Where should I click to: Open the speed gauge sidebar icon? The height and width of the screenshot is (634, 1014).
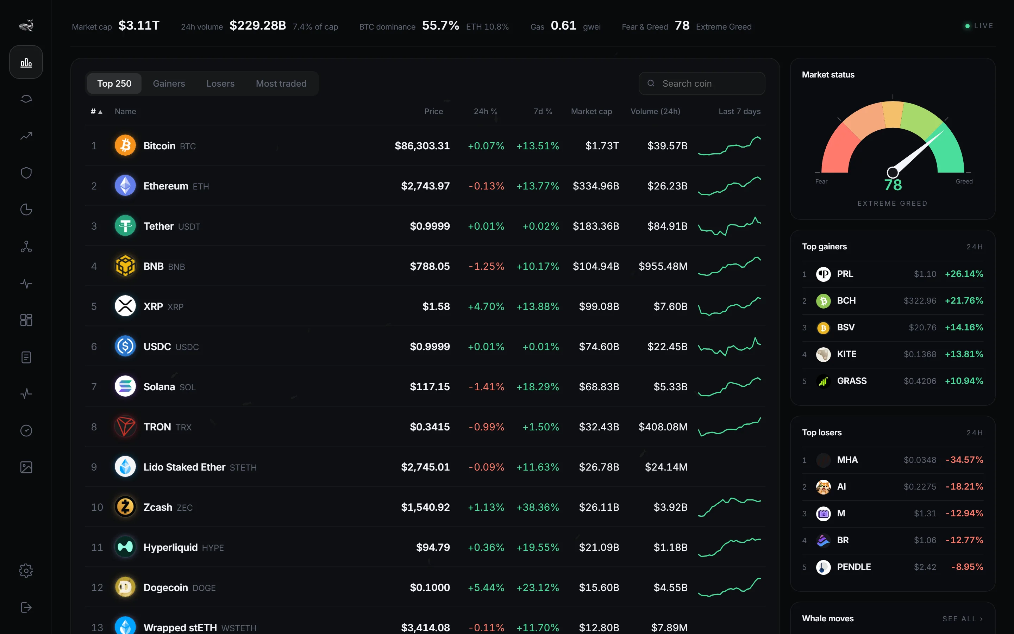tap(26, 431)
